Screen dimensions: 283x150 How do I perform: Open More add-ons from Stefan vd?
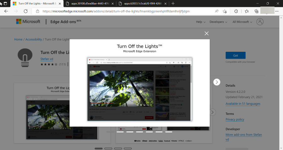[x=244, y=137]
